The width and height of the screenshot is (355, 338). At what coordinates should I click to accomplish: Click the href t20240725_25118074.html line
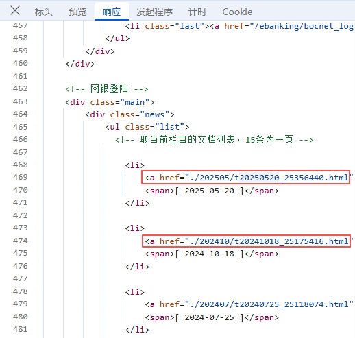click(249, 304)
